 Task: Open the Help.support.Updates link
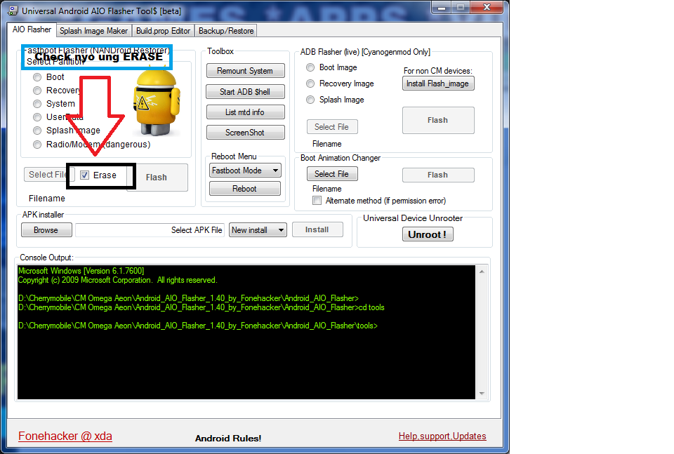(442, 436)
